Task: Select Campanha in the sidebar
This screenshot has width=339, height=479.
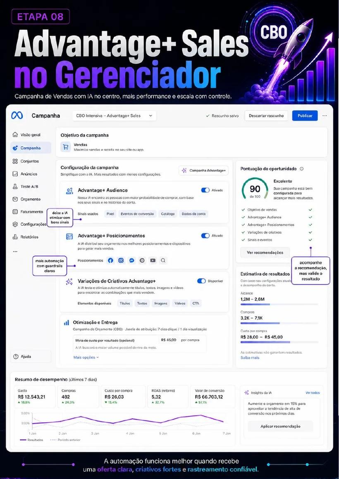Action: [31, 148]
